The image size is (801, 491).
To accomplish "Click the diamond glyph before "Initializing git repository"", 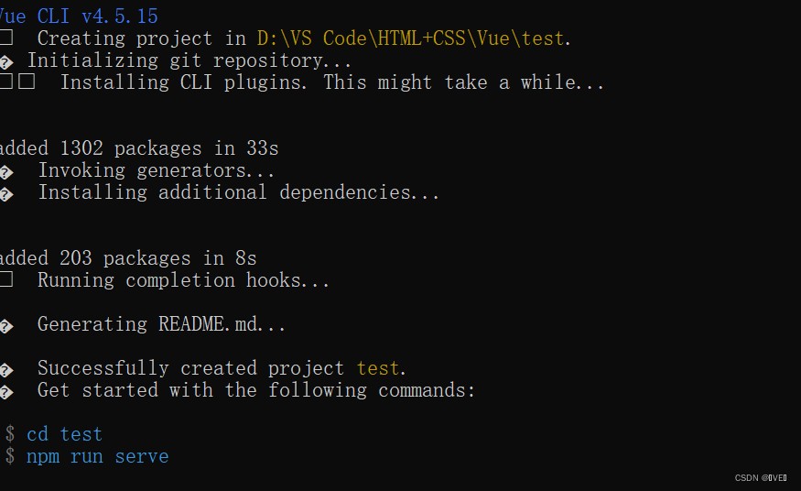I will pyautogui.click(x=6, y=61).
